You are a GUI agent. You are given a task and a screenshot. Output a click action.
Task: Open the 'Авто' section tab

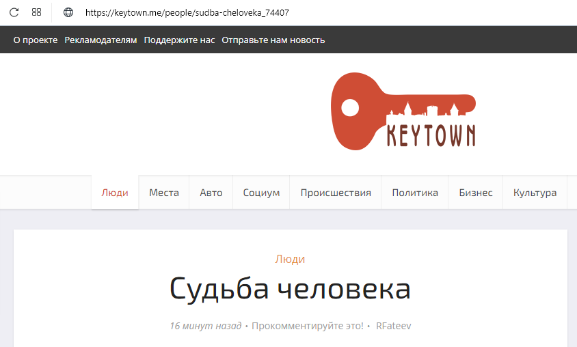coord(211,193)
